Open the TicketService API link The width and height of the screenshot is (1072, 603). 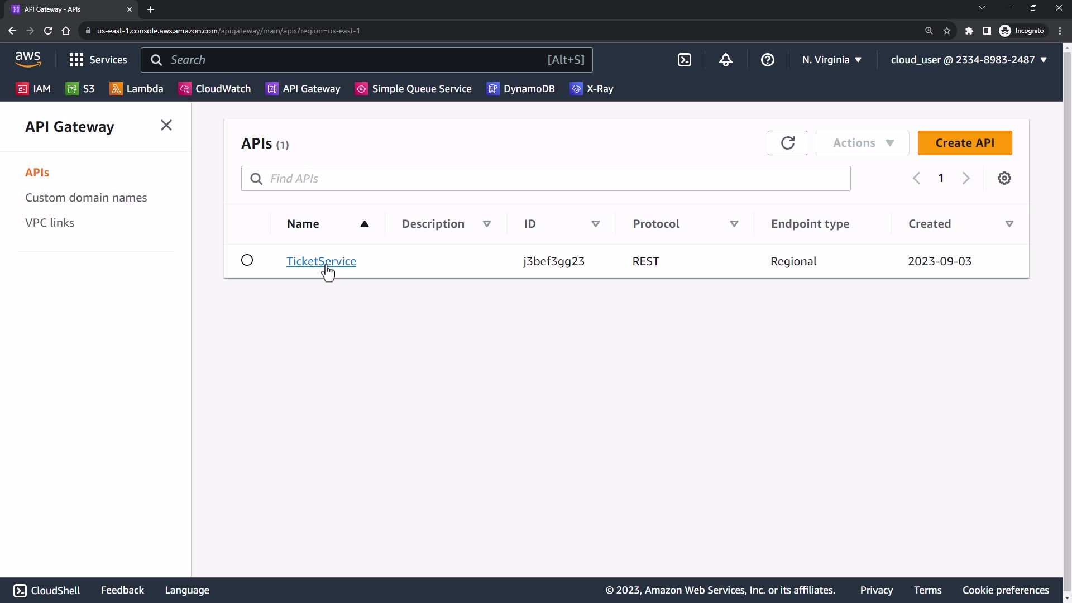[x=321, y=261]
